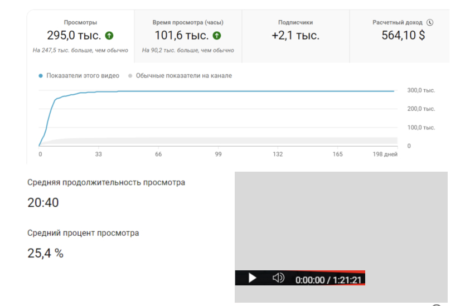
Task: Click the blue dot legend marker for this video
Action: point(41,76)
